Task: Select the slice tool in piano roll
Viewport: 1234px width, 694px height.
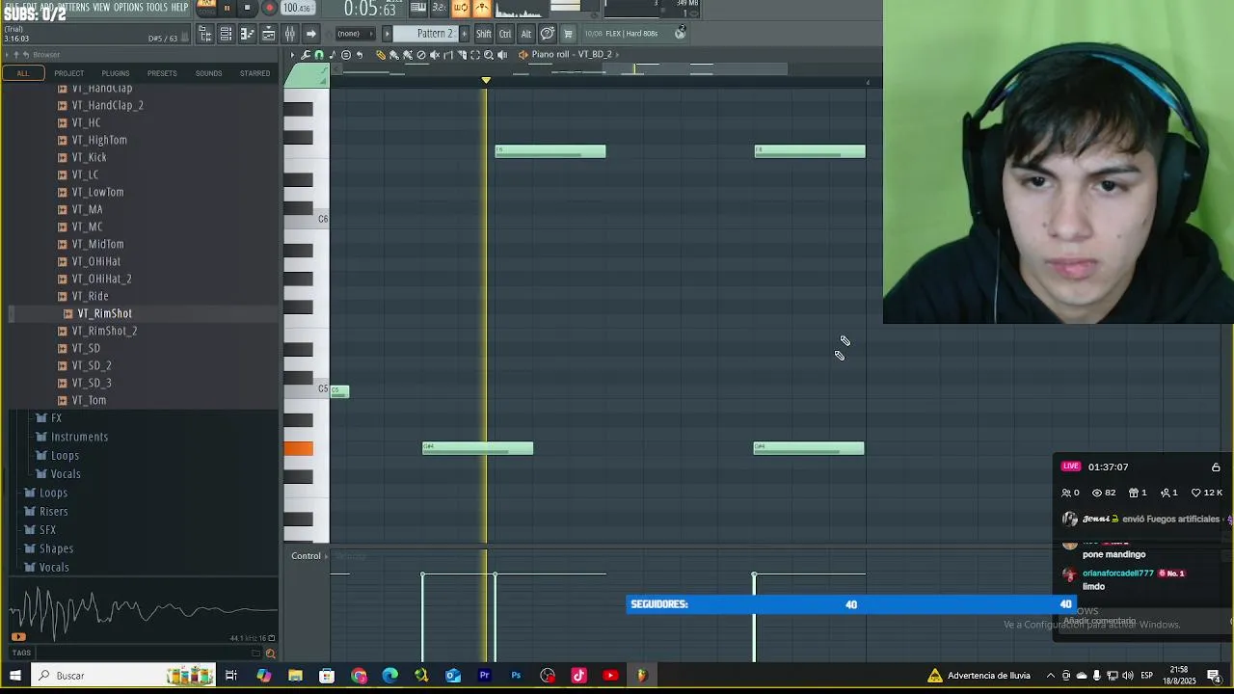Action: click(462, 55)
